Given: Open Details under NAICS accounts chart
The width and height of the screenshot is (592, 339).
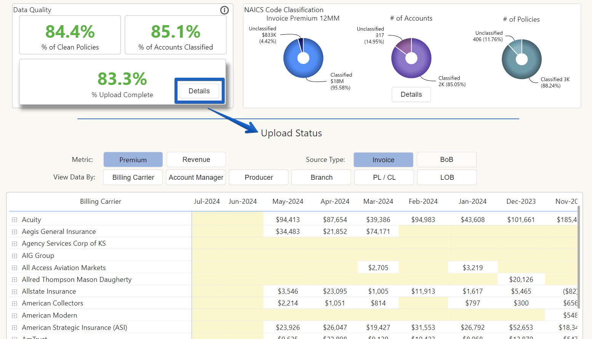Looking at the screenshot, I should click(411, 94).
